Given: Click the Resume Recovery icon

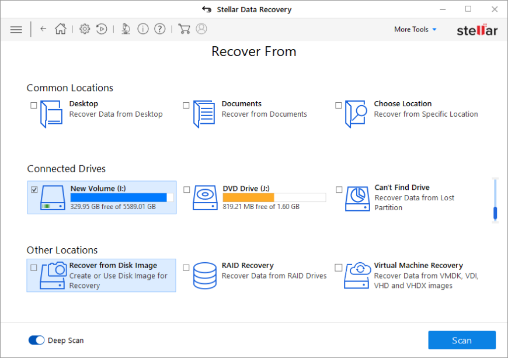Looking at the screenshot, I should [x=102, y=29].
